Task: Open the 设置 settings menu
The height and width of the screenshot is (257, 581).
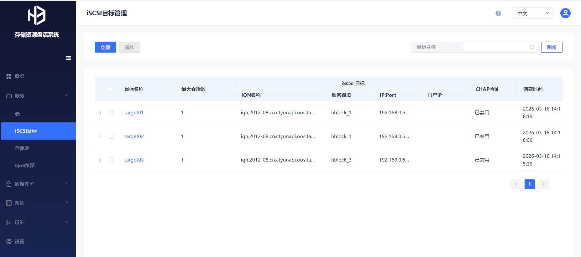Action: [x=19, y=242]
